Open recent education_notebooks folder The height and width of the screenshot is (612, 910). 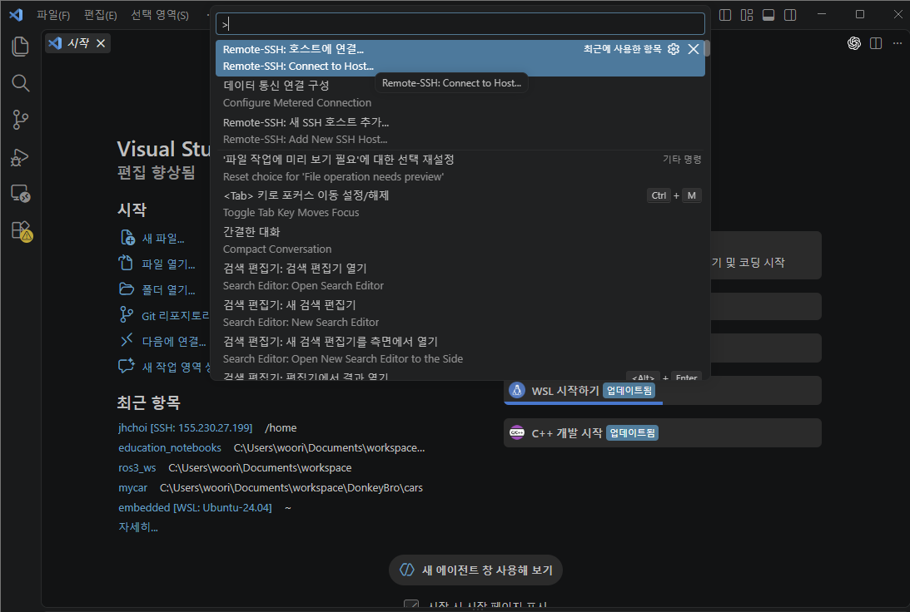pyautogui.click(x=170, y=448)
